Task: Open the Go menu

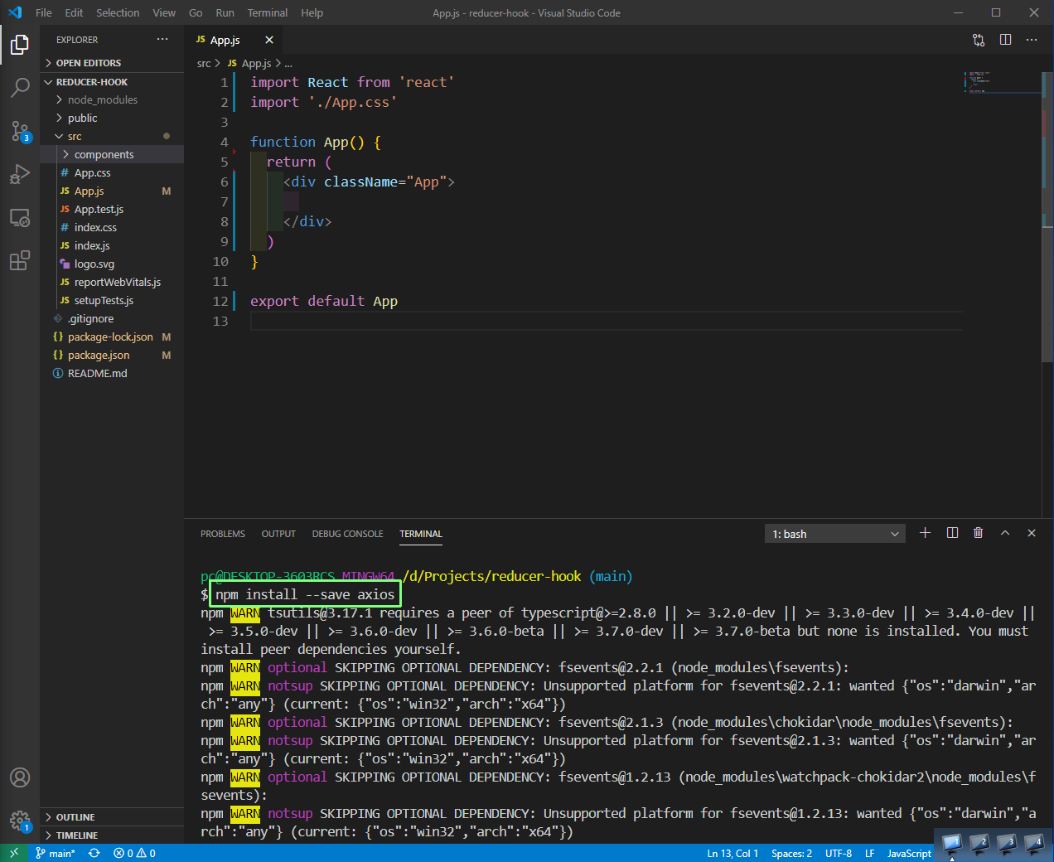Action: point(196,12)
